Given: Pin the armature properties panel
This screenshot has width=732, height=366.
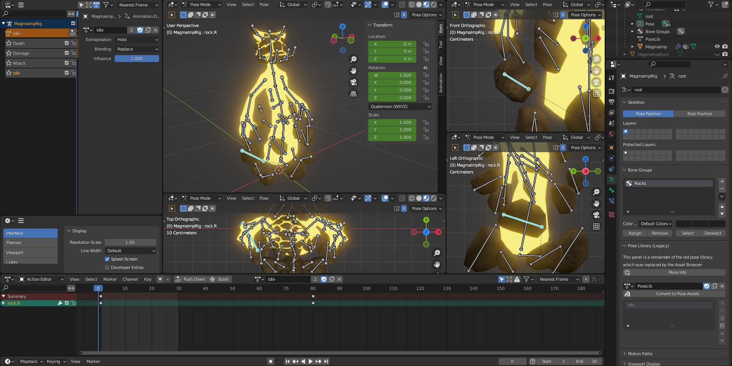Looking at the screenshot, I should tap(725, 76).
